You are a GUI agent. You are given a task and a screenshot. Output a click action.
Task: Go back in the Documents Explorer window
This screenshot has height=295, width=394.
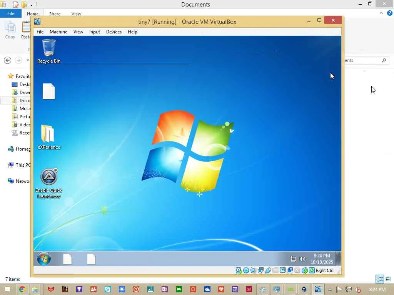[x=8, y=60]
